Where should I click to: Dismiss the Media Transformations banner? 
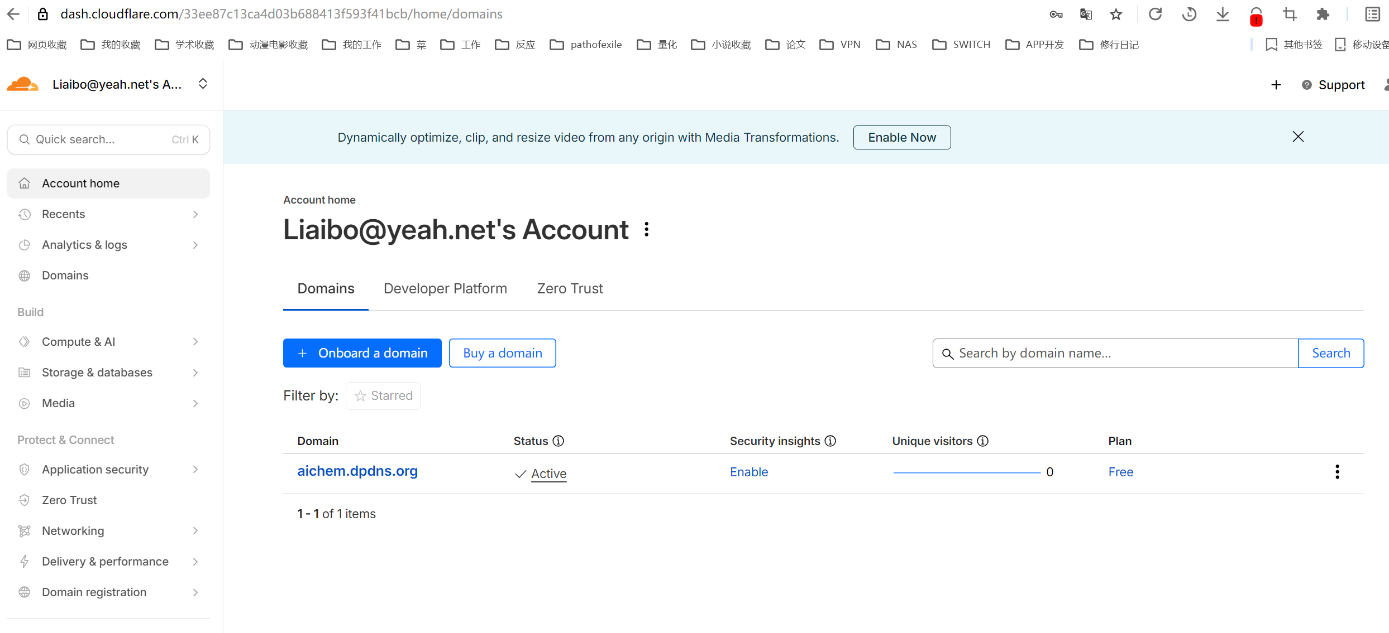[x=1298, y=137]
